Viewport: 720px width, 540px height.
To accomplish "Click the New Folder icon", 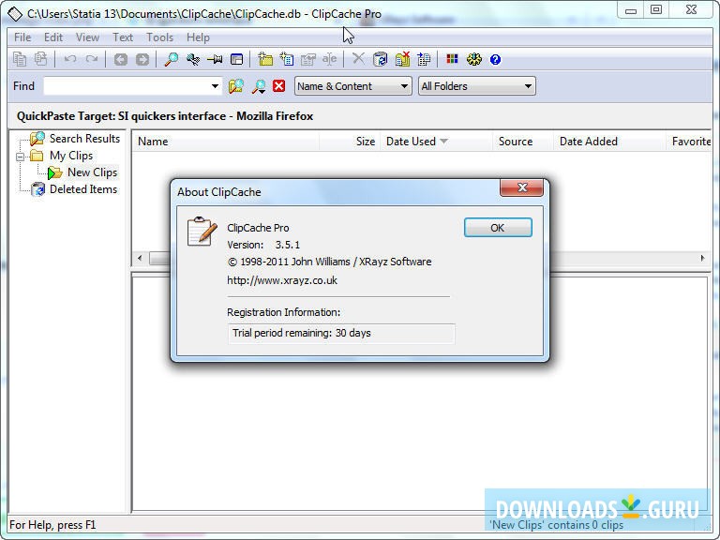I will 265,59.
